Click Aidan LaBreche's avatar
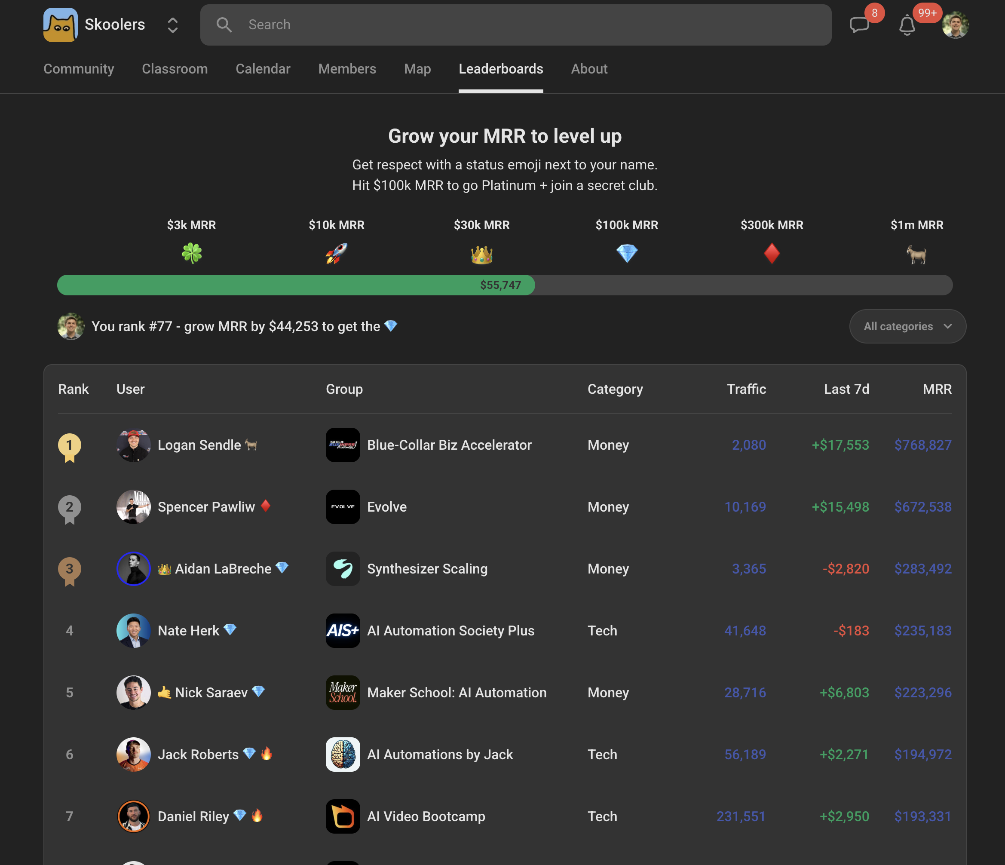 click(x=133, y=569)
